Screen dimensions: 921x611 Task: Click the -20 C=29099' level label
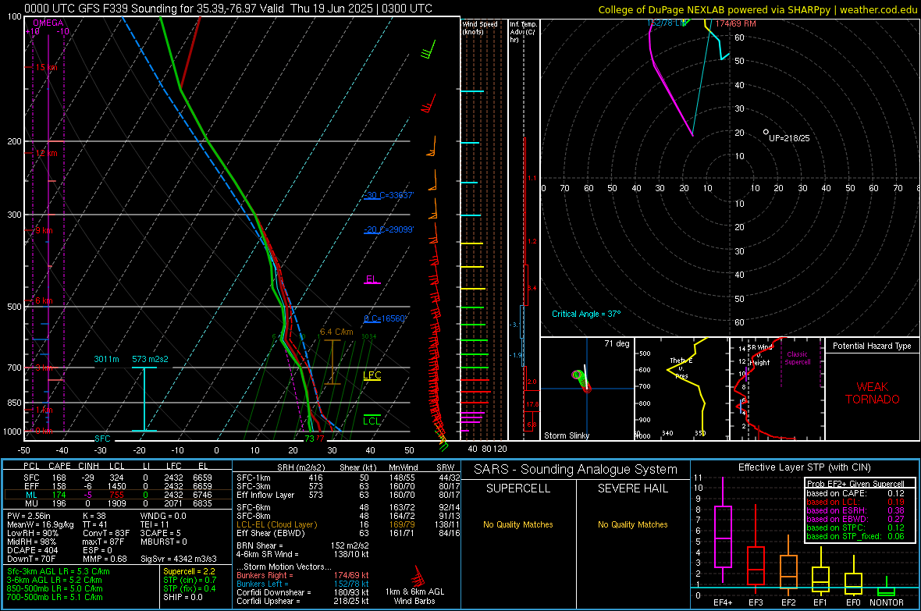click(388, 229)
